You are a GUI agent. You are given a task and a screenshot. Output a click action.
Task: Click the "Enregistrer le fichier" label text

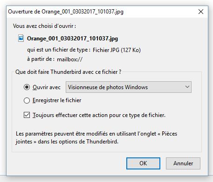(57, 100)
